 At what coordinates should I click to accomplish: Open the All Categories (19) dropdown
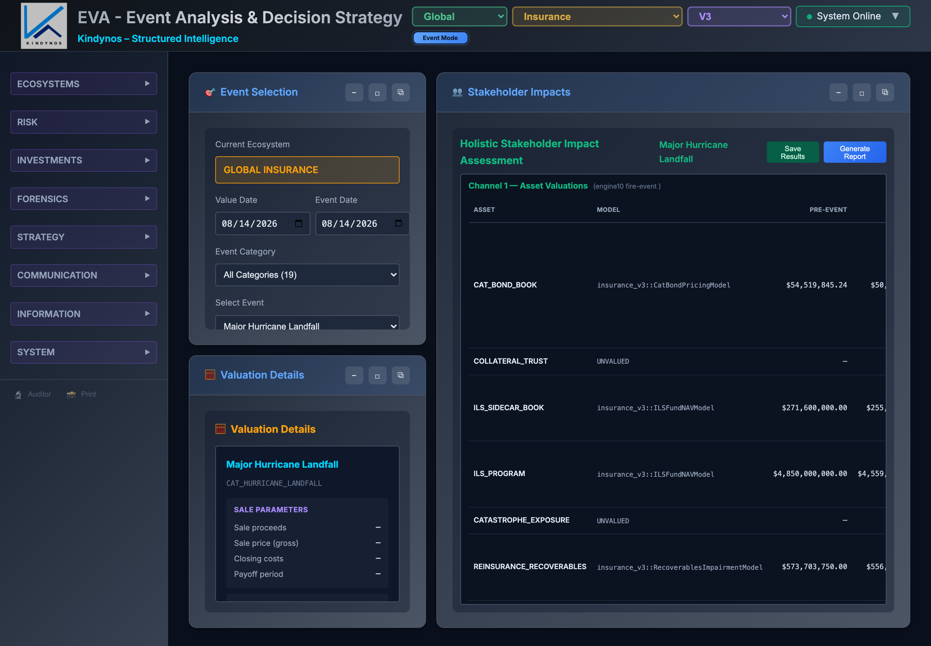307,275
